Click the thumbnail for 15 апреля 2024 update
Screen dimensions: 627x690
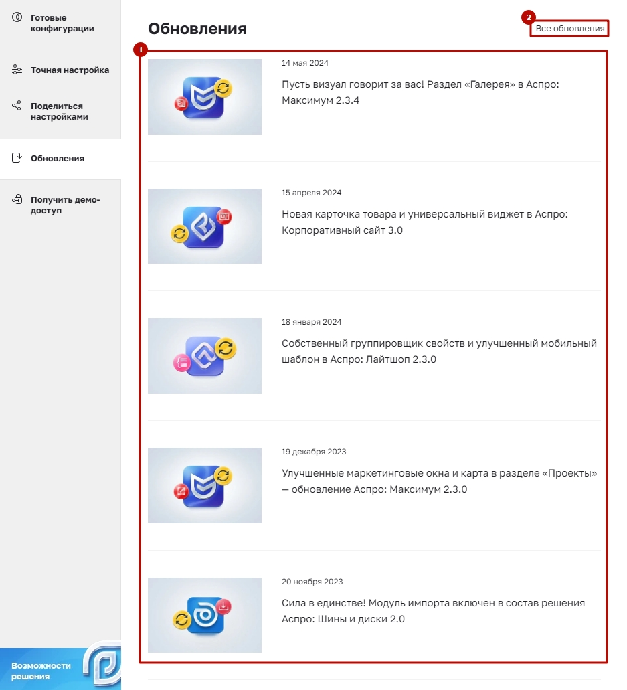(x=205, y=226)
